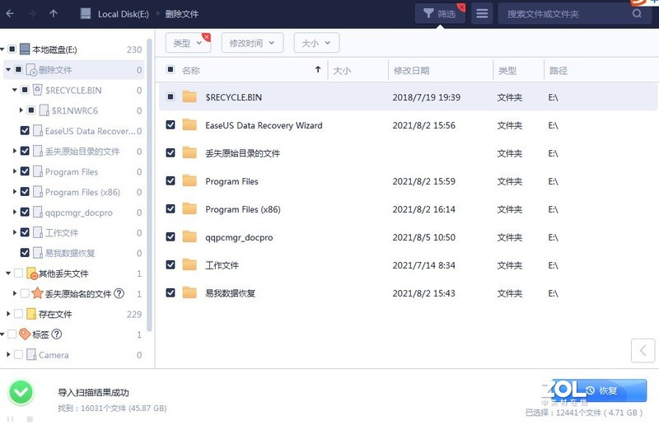Image resolution: width=659 pixels, height=425 pixels.
Task: Uncheck 易我数据恢复 list row checkbox
Action: 171,292
